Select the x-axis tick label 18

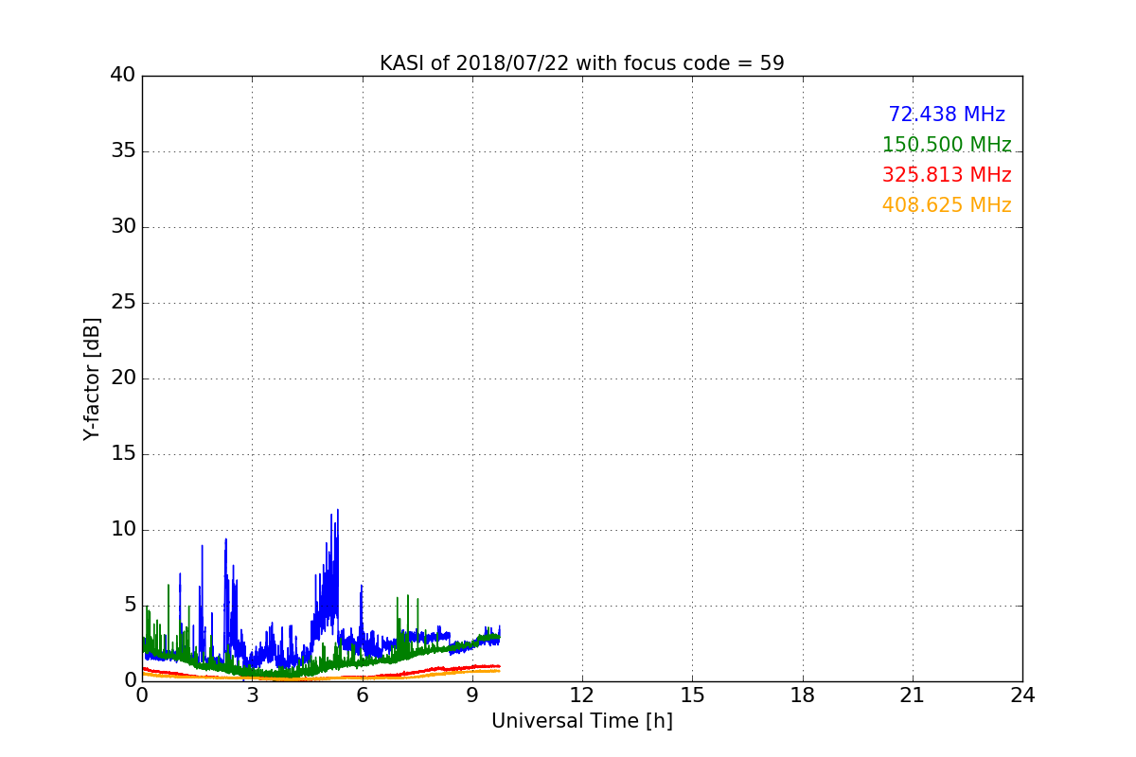click(803, 695)
